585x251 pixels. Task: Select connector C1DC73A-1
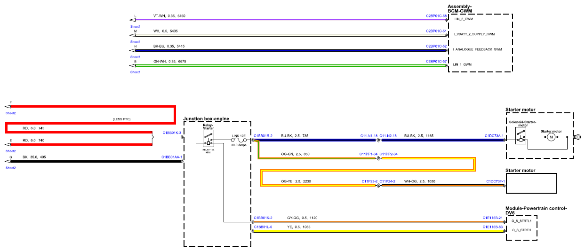click(x=494, y=136)
